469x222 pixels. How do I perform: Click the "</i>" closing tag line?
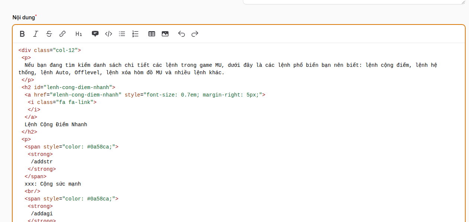[34, 110]
